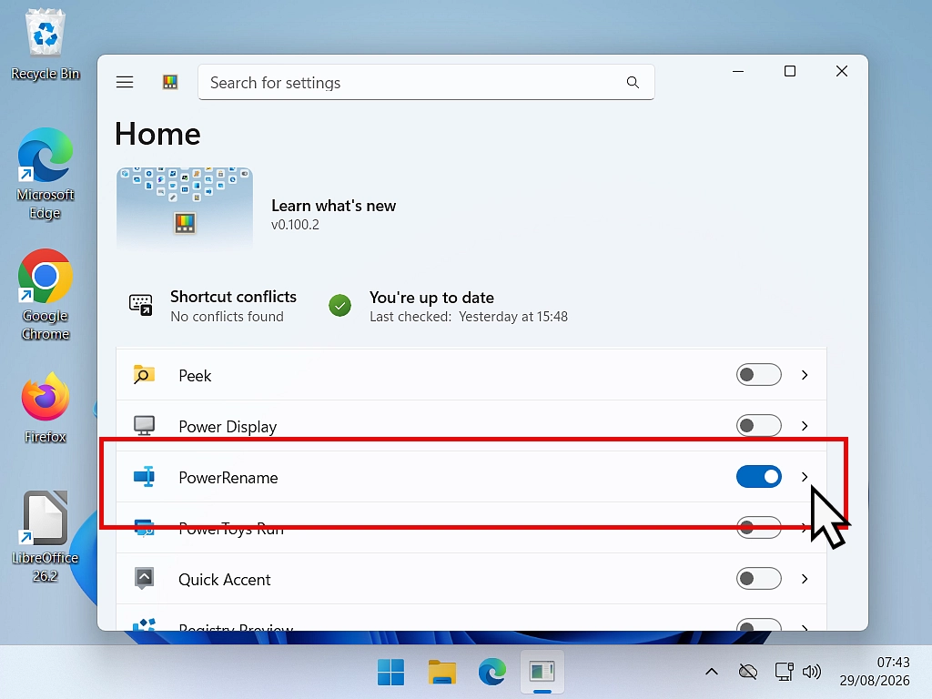The image size is (932, 699).
Task: Open PowerRename settings chevron
Action: tap(805, 477)
